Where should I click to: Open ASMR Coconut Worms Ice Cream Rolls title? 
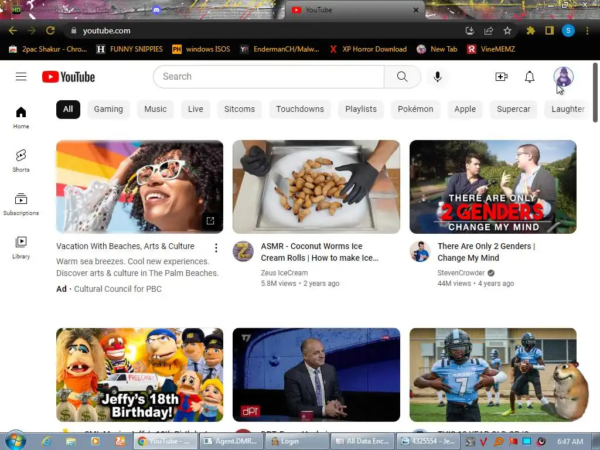[319, 252]
